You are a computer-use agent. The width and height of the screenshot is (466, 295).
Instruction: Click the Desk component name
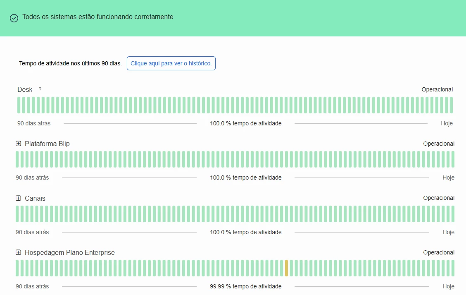click(25, 90)
